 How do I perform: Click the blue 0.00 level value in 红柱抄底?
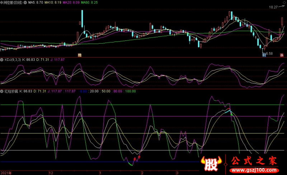pos(83,91)
